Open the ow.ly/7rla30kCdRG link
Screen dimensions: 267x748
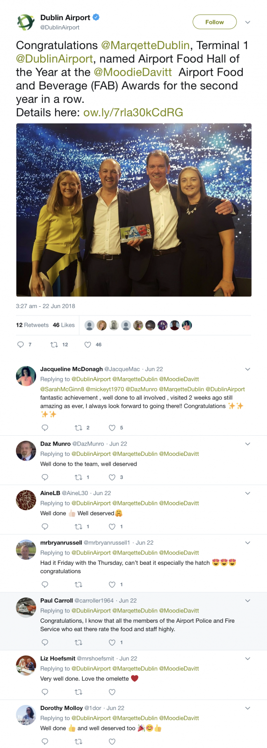tap(133, 113)
